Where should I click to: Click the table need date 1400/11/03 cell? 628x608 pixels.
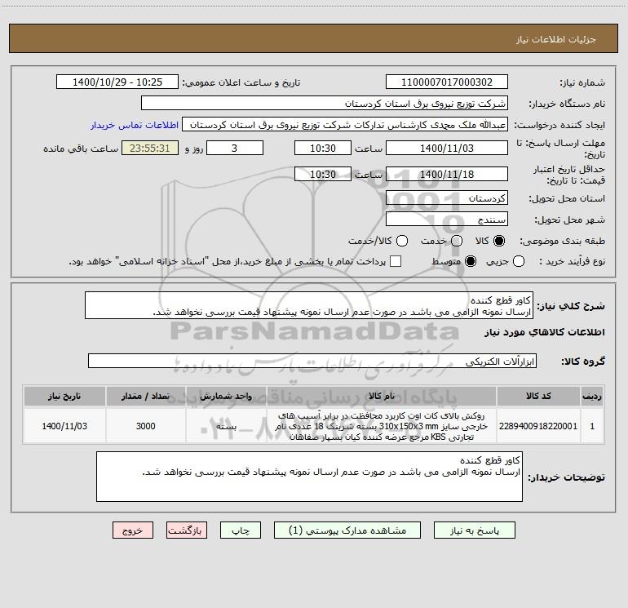[64, 426]
